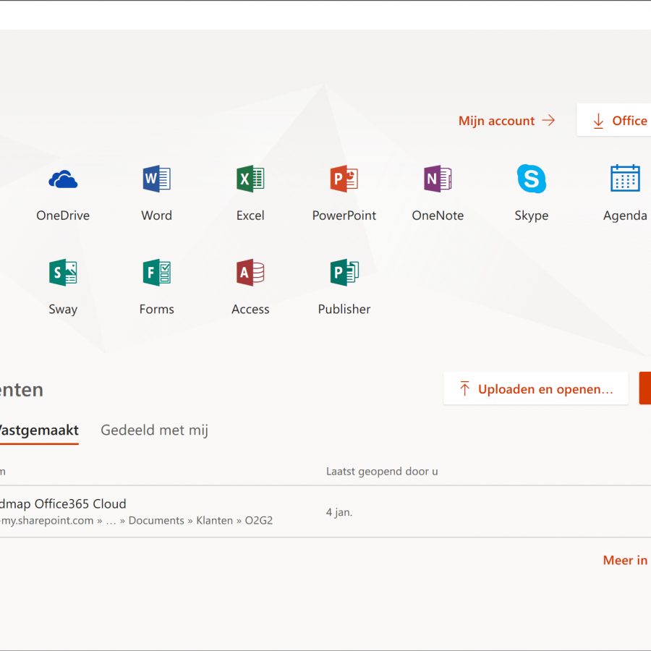Image resolution: width=651 pixels, height=651 pixels.
Task: Open the OneNote app
Action: 438,179
